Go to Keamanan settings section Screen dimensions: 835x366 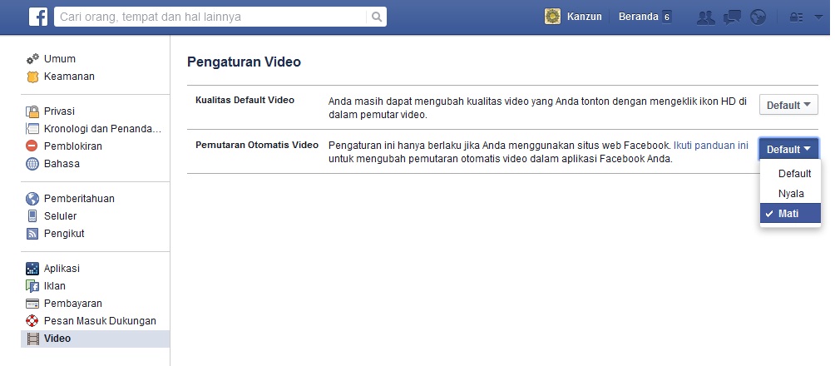point(68,77)
